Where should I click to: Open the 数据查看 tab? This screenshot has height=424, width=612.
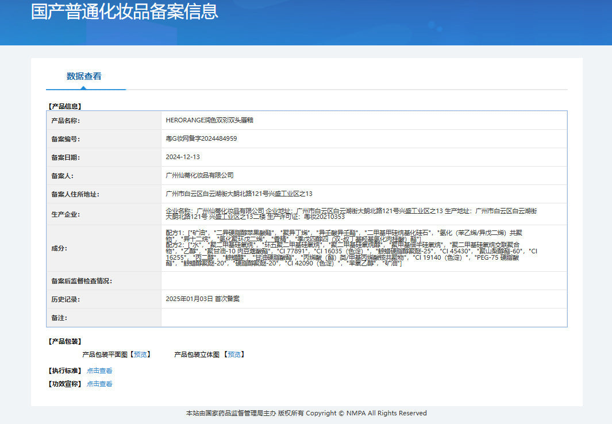point(84,76)
